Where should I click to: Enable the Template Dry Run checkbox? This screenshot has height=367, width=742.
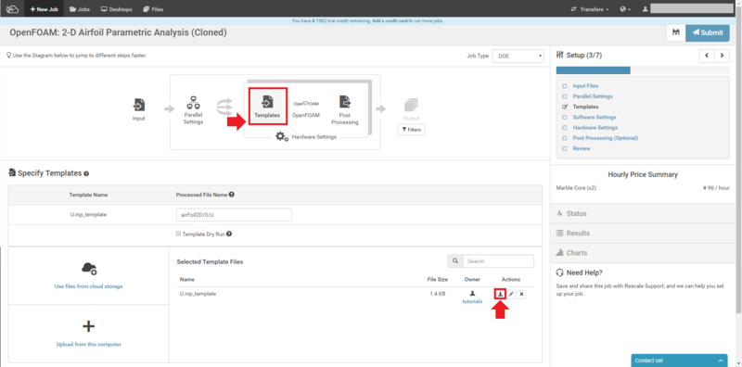pyautogui.click(x=178, y=234)
